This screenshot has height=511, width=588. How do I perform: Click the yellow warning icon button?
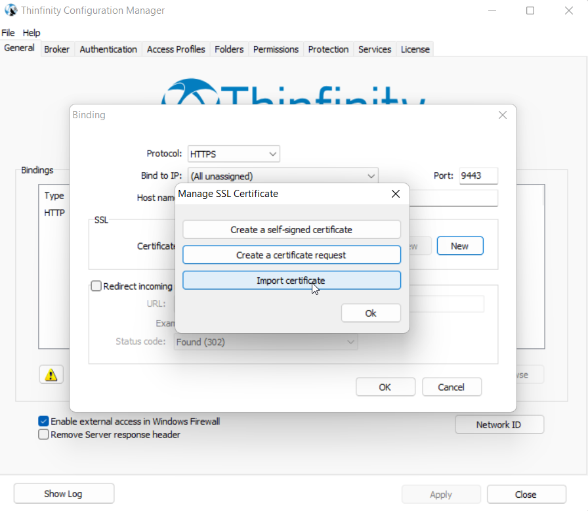51,374
